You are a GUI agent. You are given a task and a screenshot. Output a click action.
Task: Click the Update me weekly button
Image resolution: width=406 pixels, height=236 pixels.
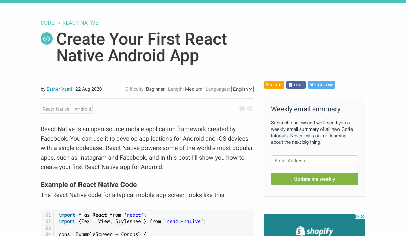click(x=314, y=179)
